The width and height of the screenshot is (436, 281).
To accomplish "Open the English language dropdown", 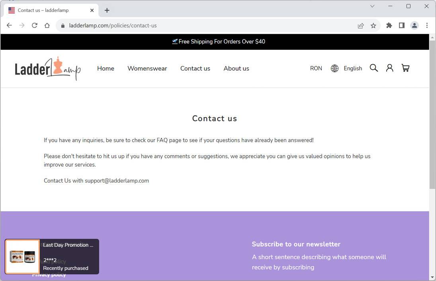I will point(353,68).
